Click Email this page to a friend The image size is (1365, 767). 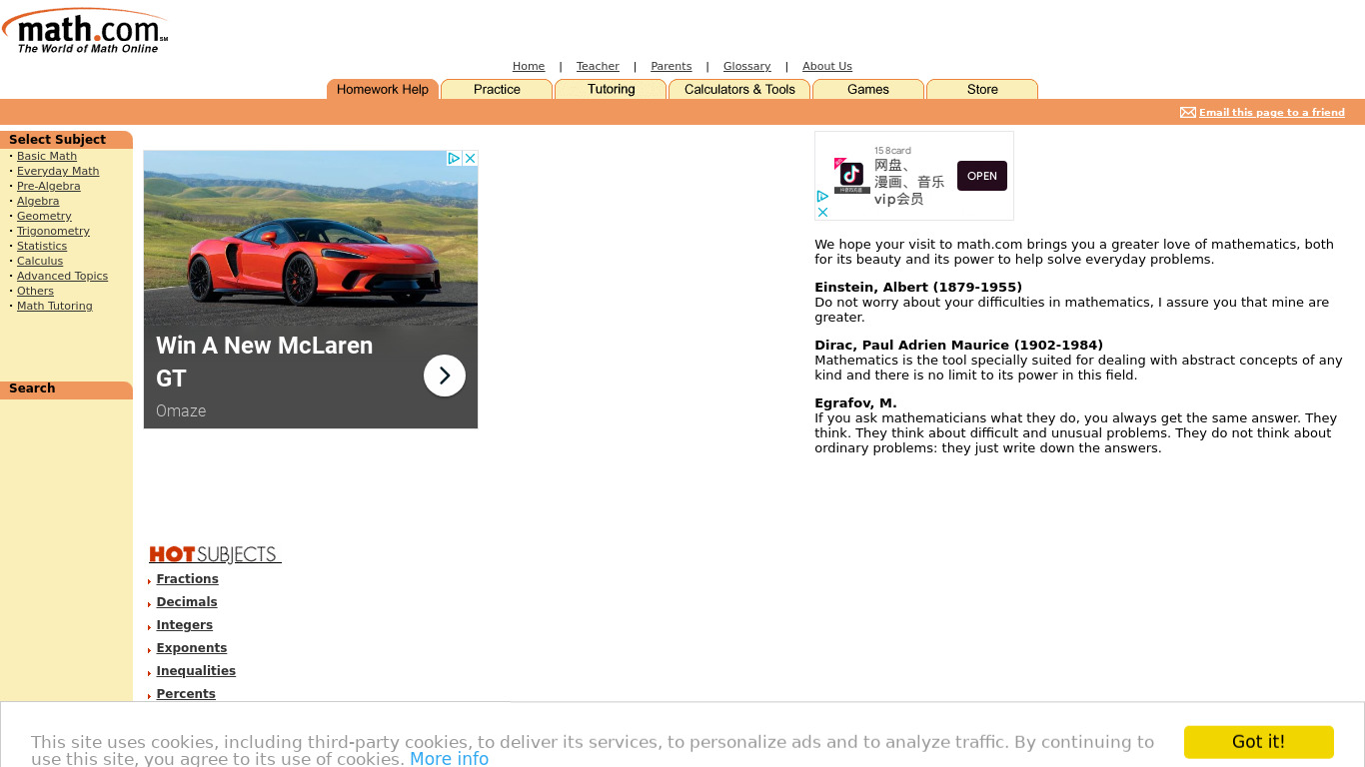point(1272,113)
